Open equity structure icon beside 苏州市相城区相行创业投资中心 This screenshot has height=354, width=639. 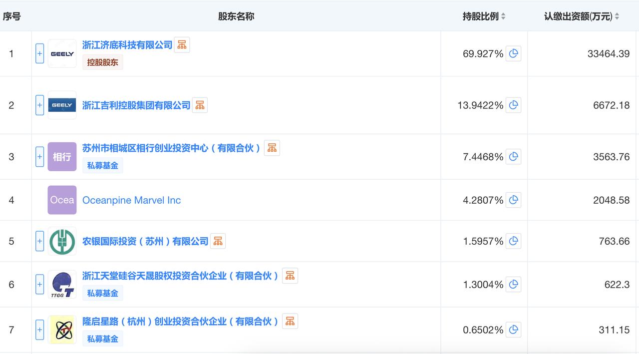tap(272, 148)
